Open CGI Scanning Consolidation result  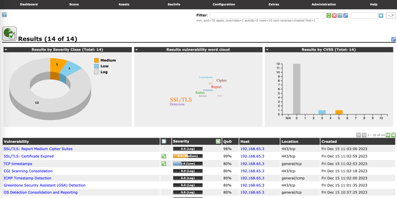[28, 171]
